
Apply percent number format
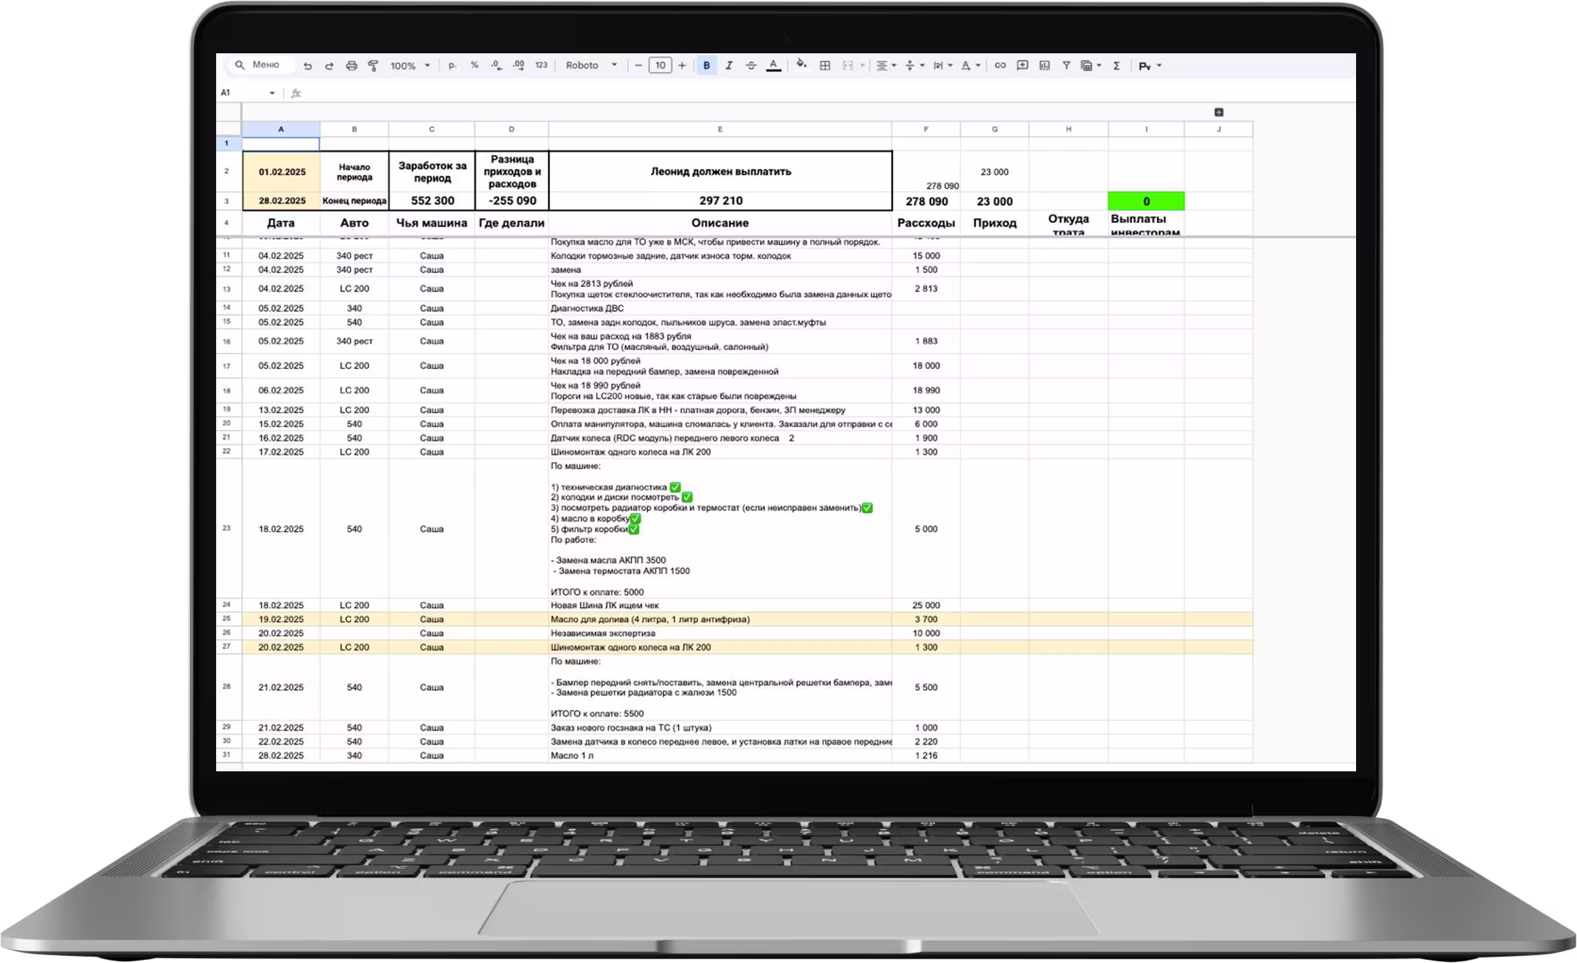474,65
